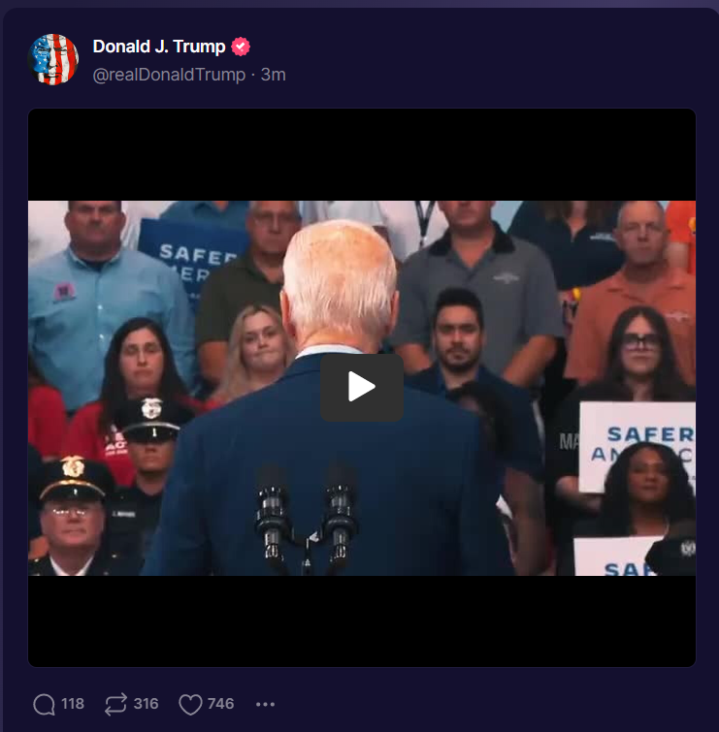Click the 746 likes count
719x732 pixels.
(220, 704)
